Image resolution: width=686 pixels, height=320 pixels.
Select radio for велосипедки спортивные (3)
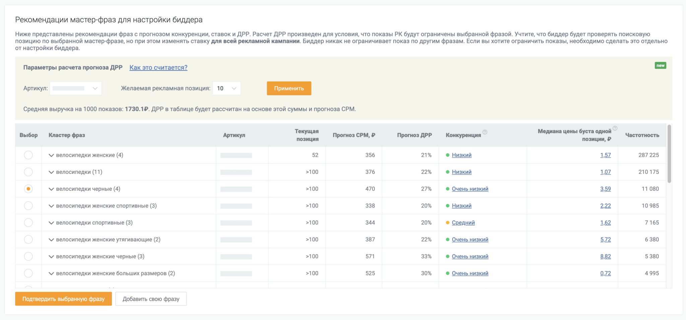pos(28,222)
